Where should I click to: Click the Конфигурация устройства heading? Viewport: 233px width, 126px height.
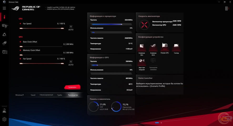(x=151, y=37)
